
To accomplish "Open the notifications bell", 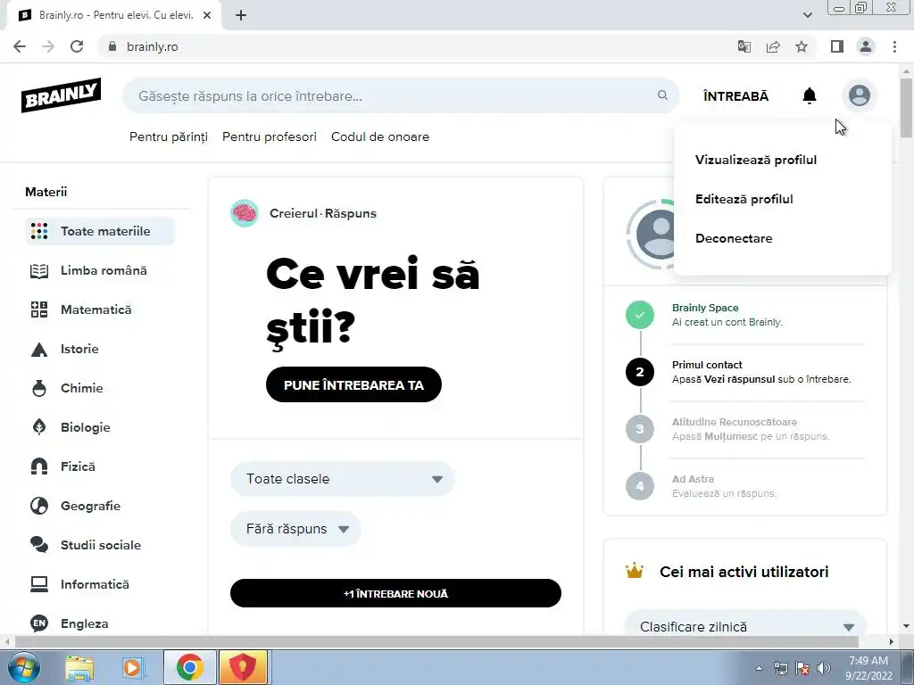I will [x=809, y=95].
